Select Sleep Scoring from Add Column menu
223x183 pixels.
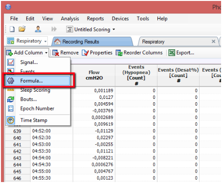tap(38, 90)
